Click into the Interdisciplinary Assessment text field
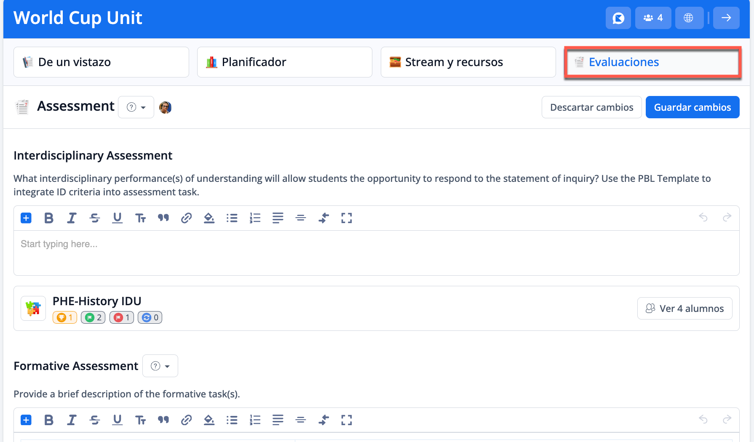The width and height of the screenshot is (754, 442). pyautogui.click(x=376, y=253)
